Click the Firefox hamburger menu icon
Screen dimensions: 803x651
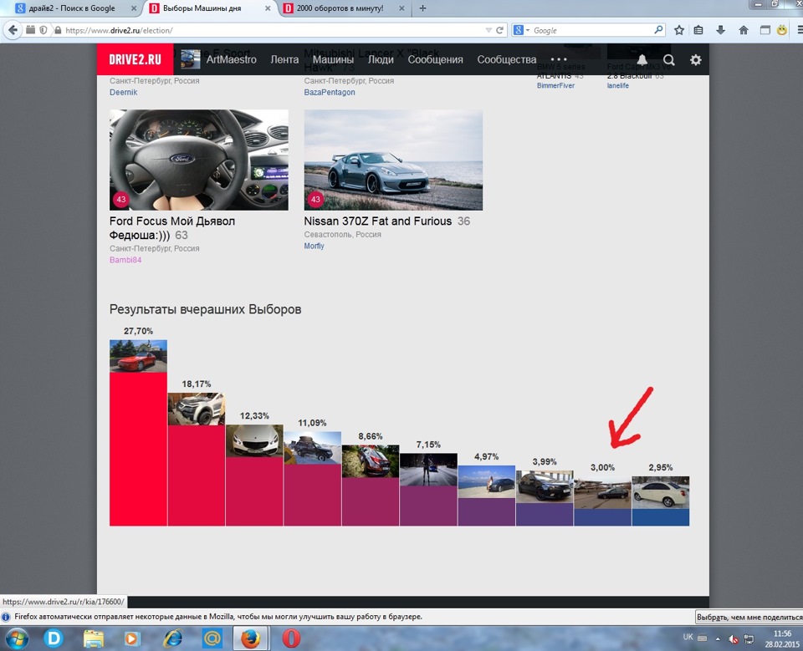pos(800,30)
